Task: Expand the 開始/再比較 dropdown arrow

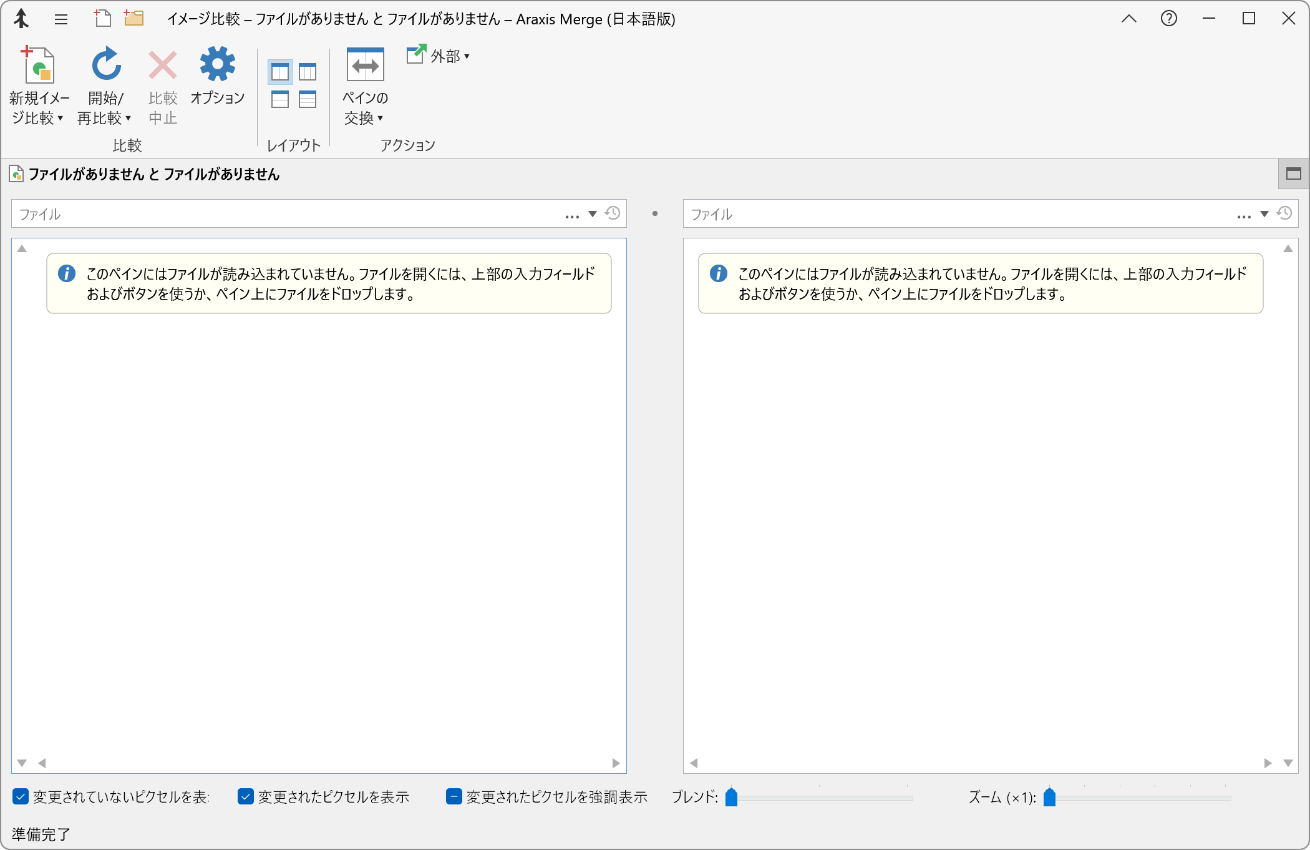Action: click(129, 118)
